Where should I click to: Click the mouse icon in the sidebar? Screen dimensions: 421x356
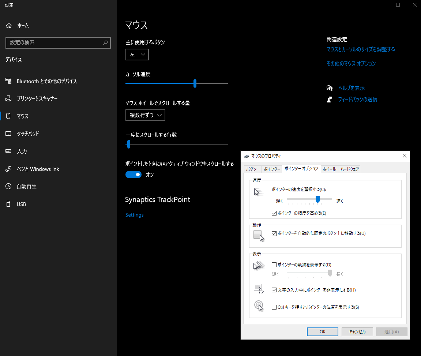[x=8, y=116]
